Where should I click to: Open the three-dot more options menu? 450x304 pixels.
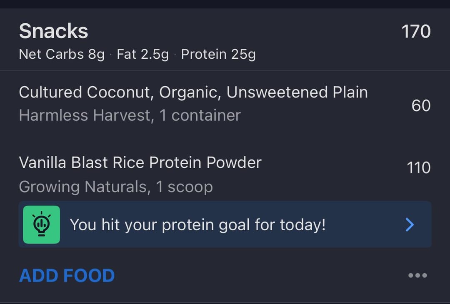(417, 275)
